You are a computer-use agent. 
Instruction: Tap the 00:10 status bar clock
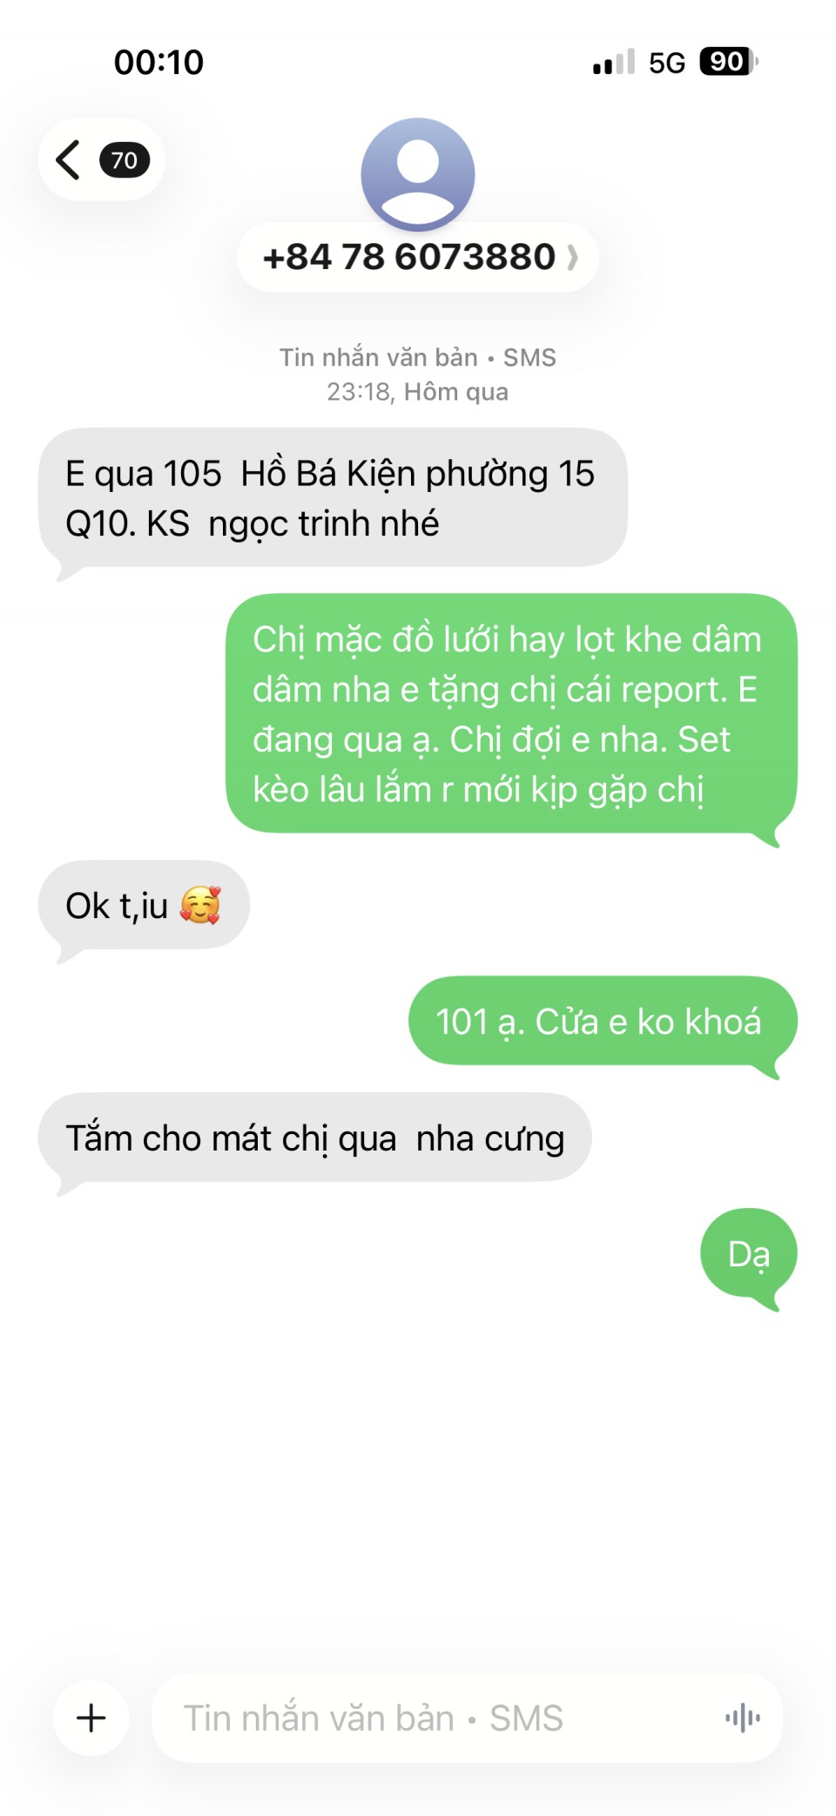tap(158, 63)
